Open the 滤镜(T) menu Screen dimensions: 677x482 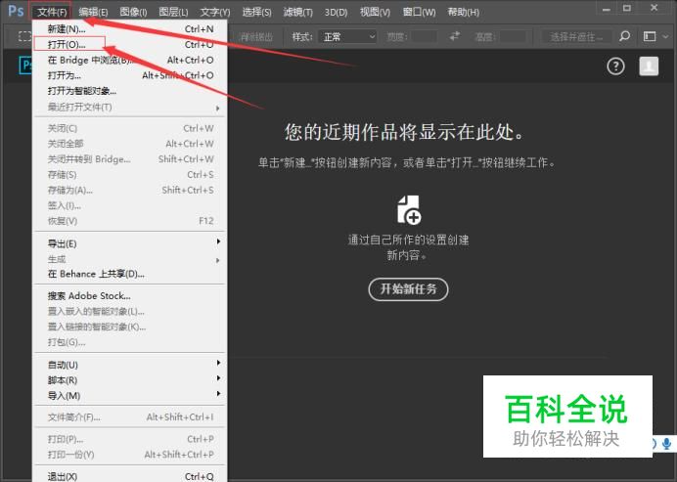coord(298,12)
